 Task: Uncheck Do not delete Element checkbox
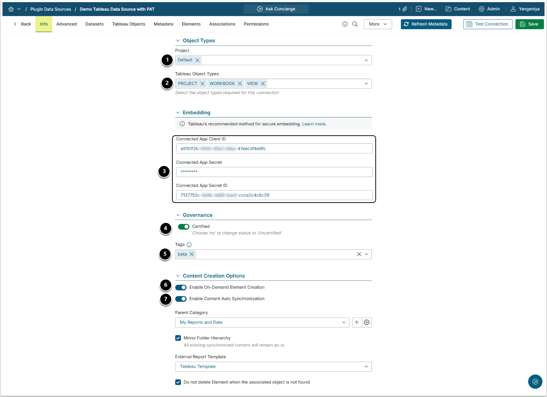[178, 382]
